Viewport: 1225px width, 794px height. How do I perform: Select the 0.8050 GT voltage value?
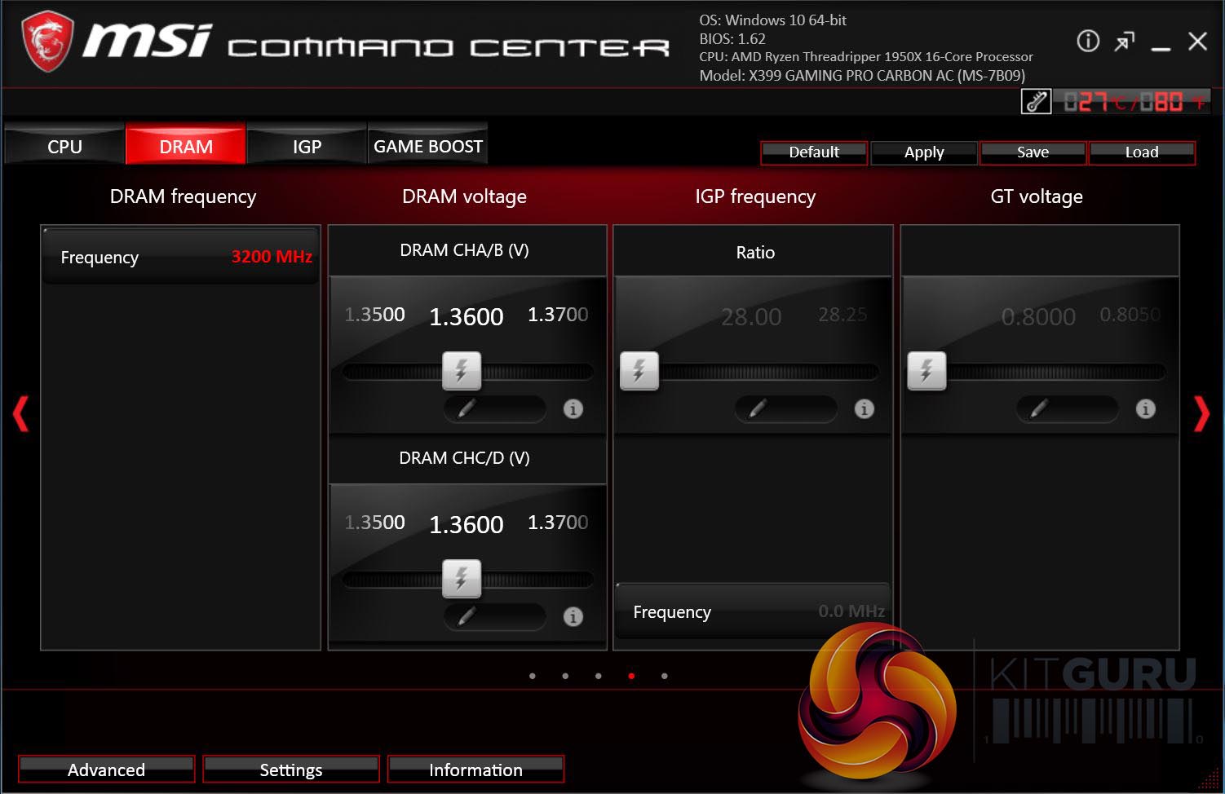pos(1130,315)
